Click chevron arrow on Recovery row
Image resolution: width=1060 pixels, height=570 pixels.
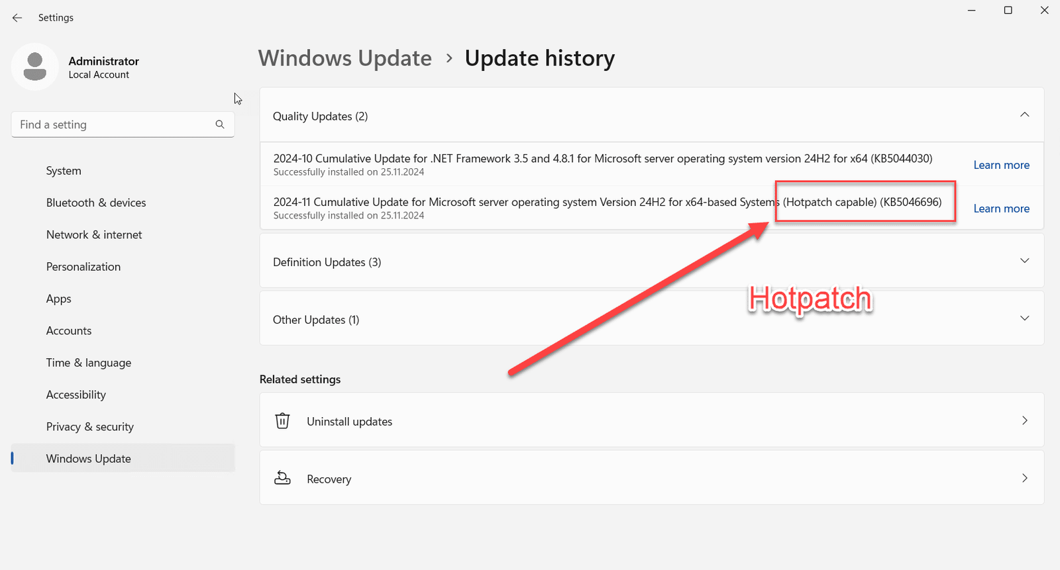[1024, 478]
